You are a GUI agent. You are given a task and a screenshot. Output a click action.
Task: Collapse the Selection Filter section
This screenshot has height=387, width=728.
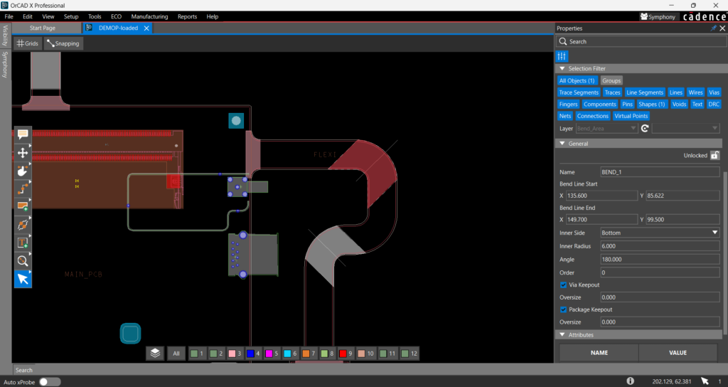coord(562,68)
